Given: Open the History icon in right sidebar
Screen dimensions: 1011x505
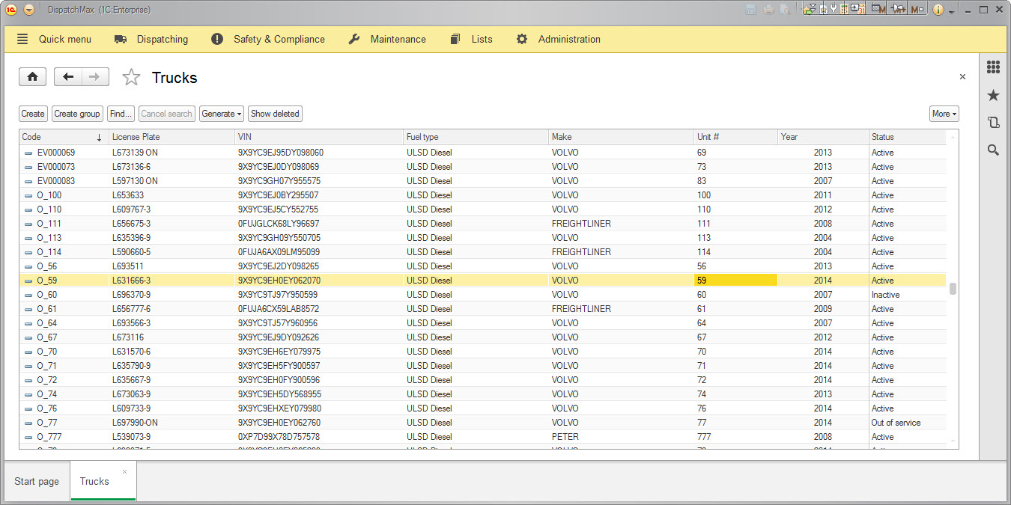Looking at the screenshot, I should point(993,123).
